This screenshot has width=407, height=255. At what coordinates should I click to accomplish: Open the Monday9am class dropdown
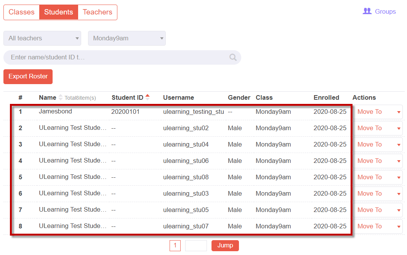pyautogui.click(x=127, y=38)
